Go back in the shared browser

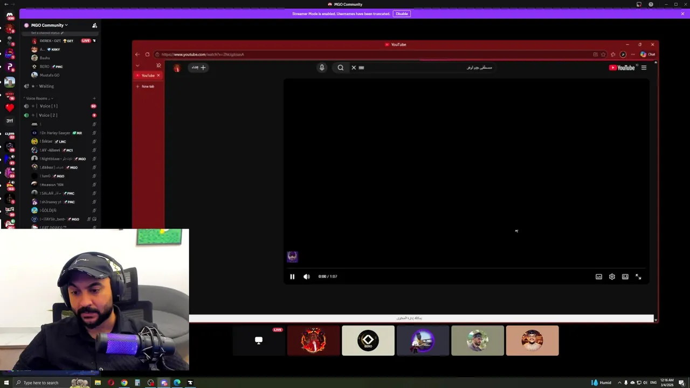[137, 54]
